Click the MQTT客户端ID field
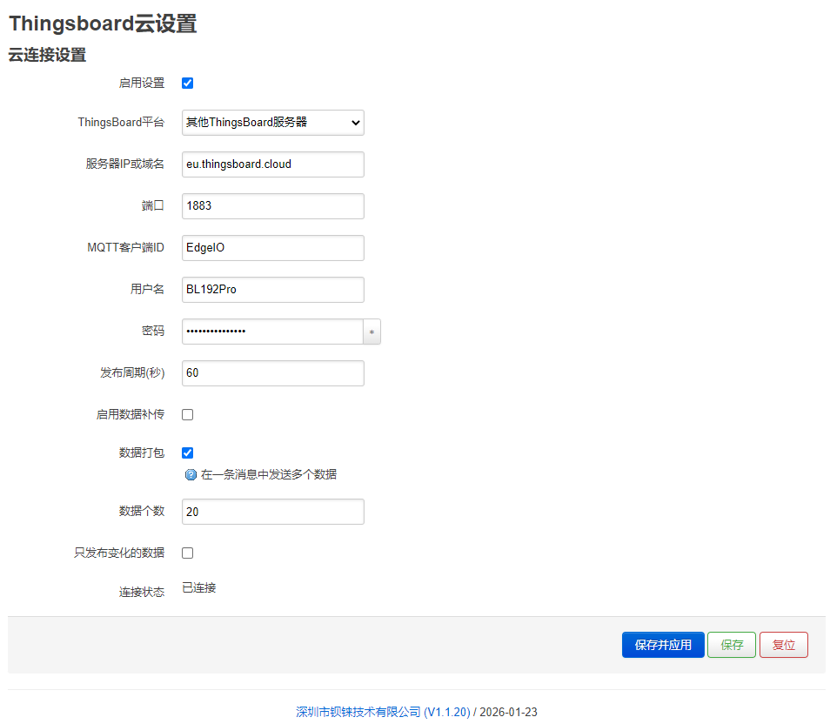The image size is (830, 724). point(273,248)
